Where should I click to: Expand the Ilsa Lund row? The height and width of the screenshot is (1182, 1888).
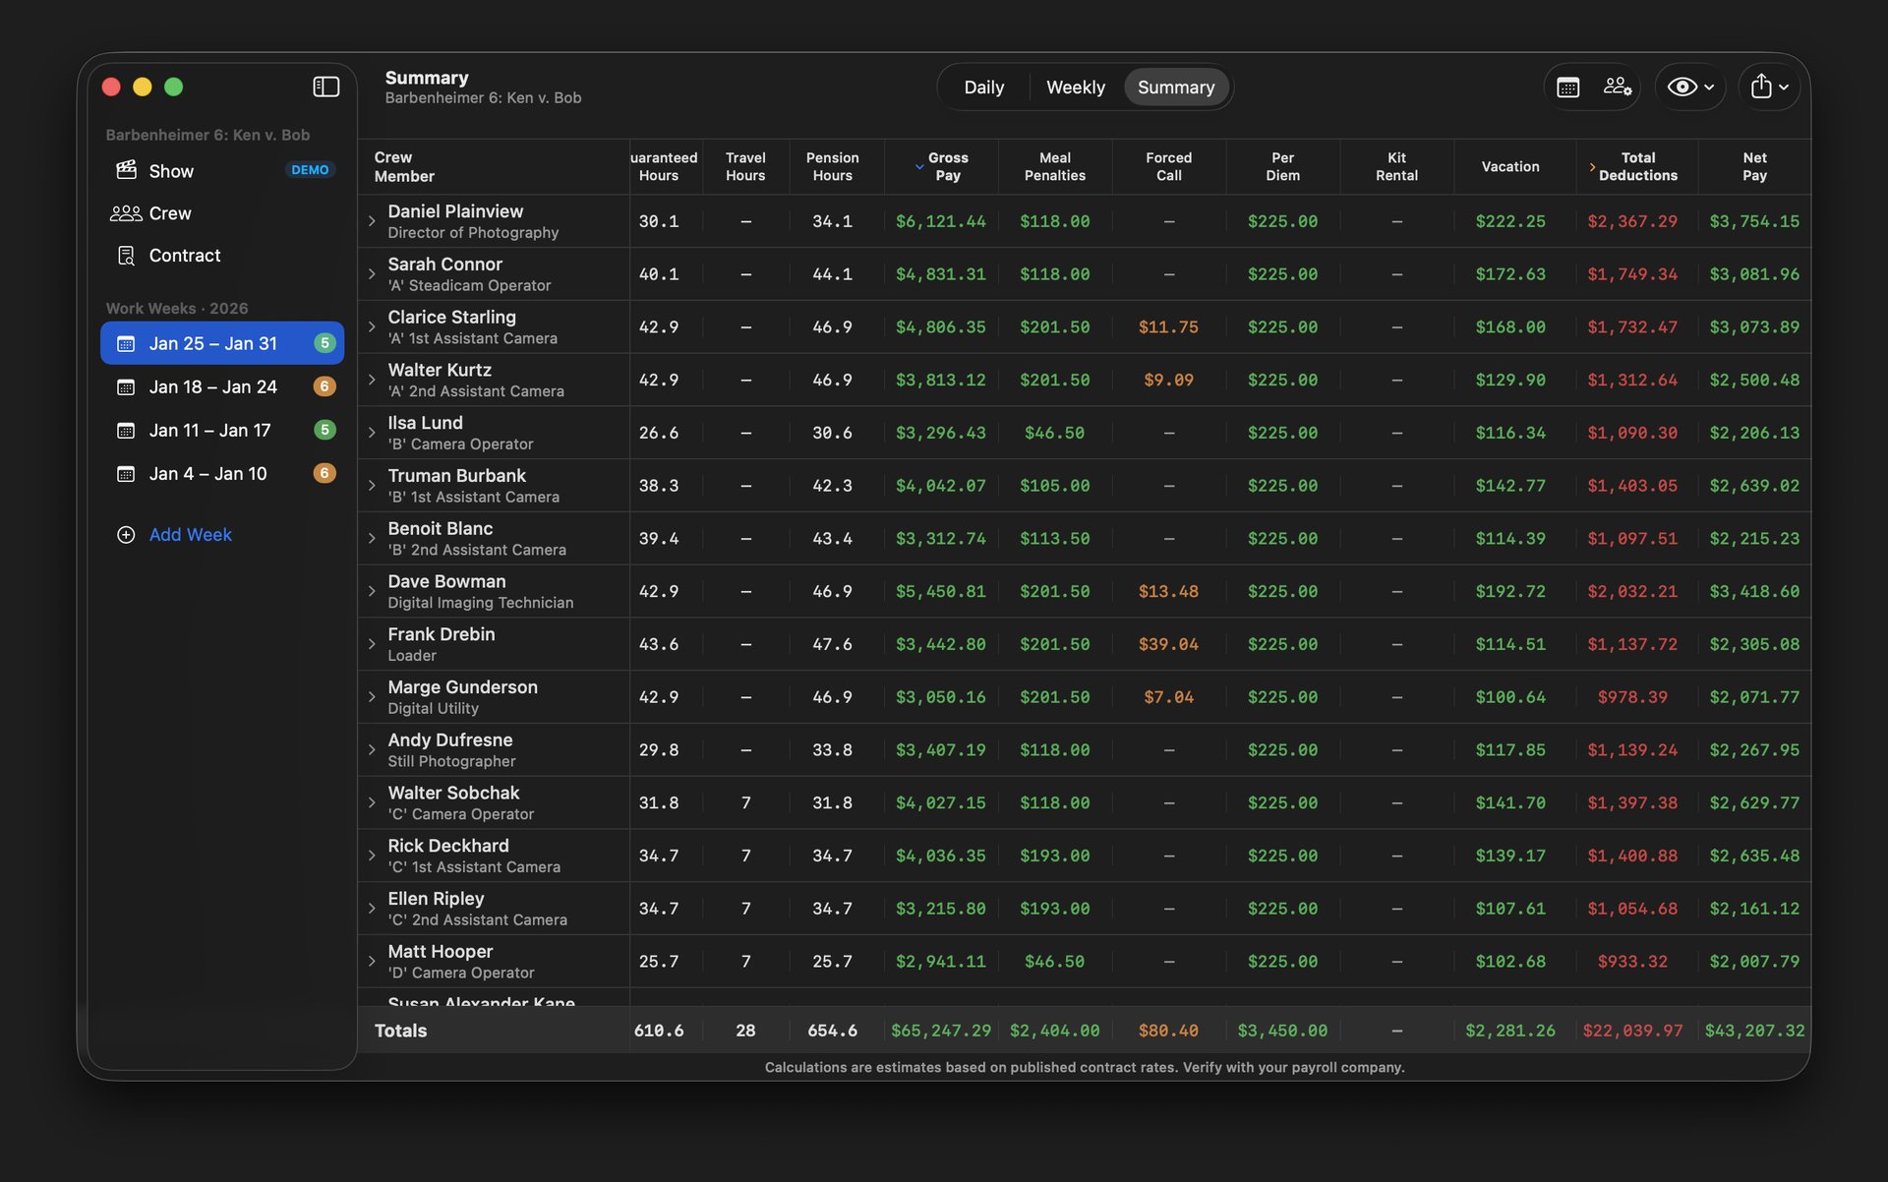pyautogui.click(x=372, y=433)
